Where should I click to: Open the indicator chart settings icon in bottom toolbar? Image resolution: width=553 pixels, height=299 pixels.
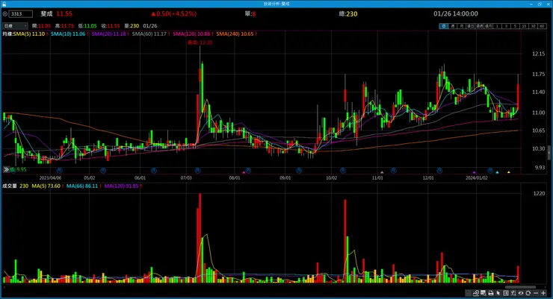(476, 293)
